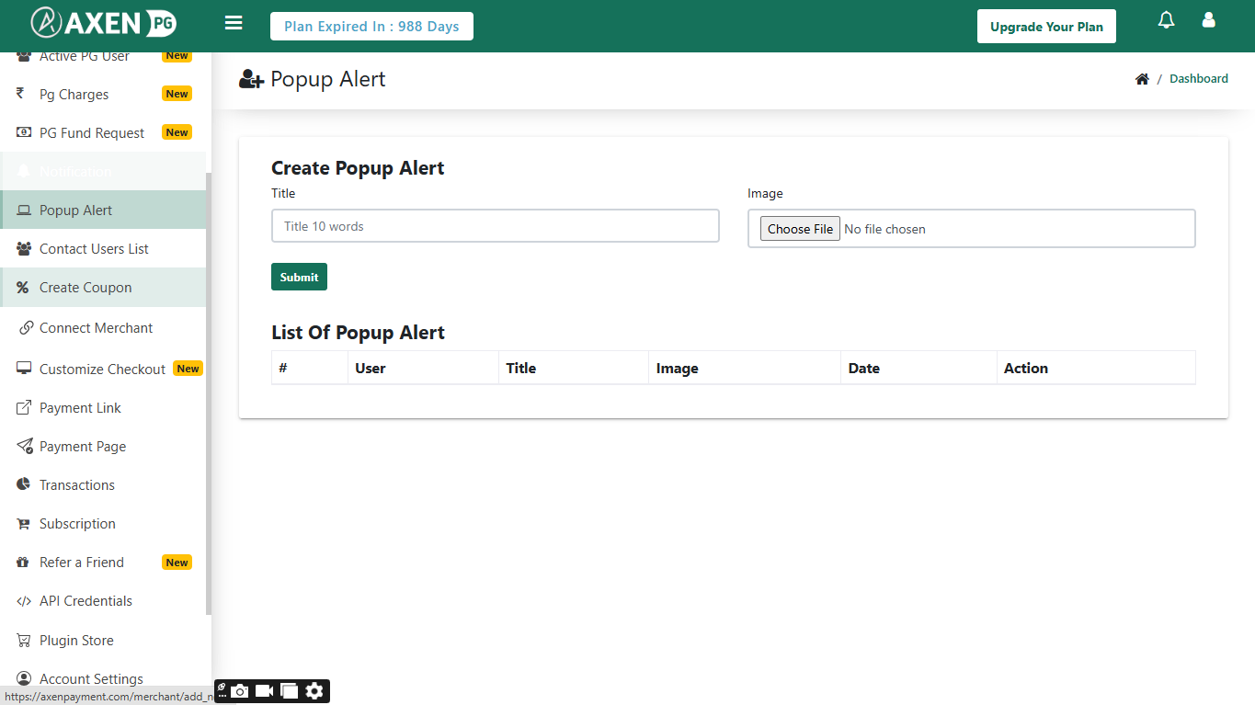The height and width of the screenshot is (705, 1255).
Task: Open Customize Checkout page
Action: (103, 369)
